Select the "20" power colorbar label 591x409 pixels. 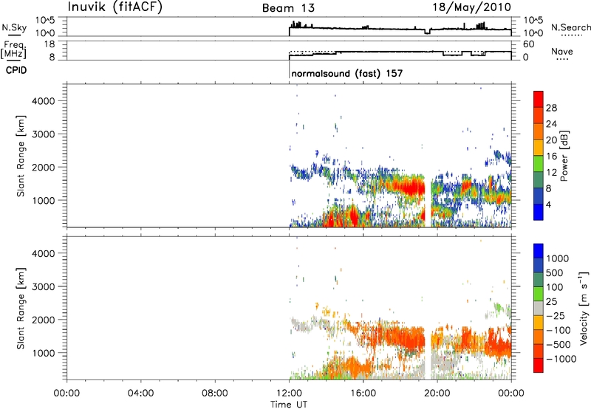(x=551, y=140)
